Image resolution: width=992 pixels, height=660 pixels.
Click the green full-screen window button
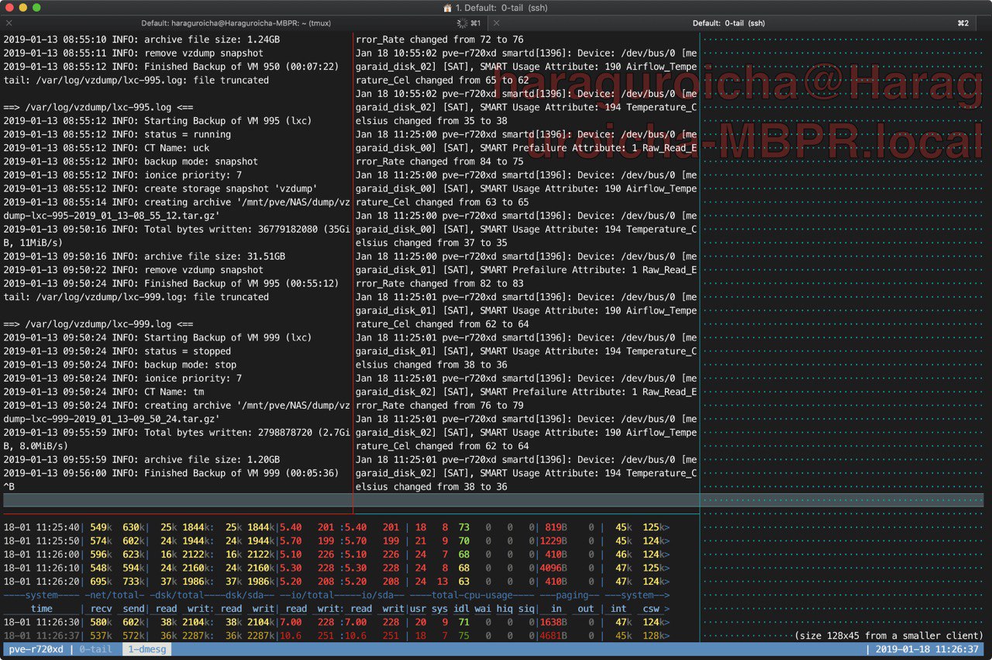click(x=36, y=7)
